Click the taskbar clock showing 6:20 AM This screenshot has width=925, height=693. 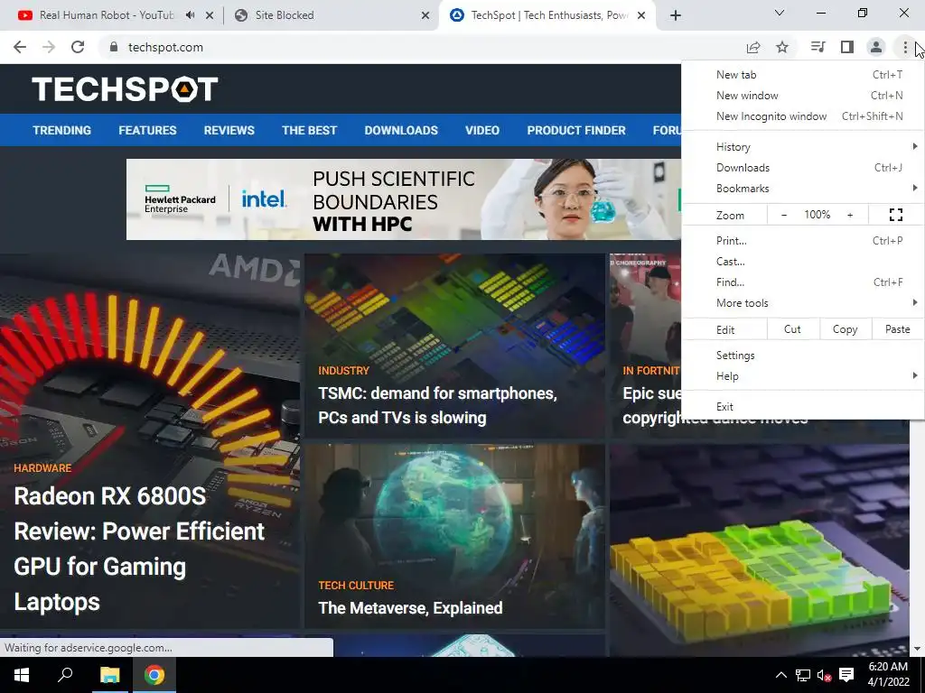tap(889, 674)
